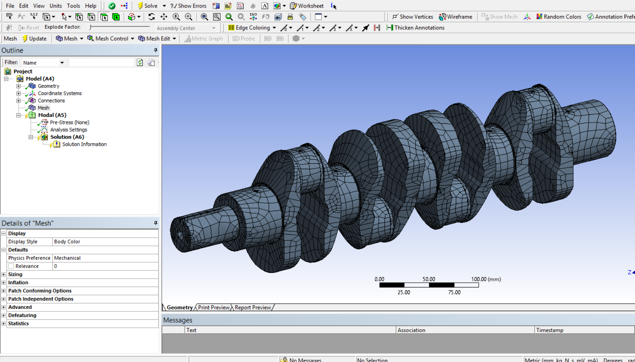
Task: Click the Zoom To Fit icon
Action: point(204,17)
